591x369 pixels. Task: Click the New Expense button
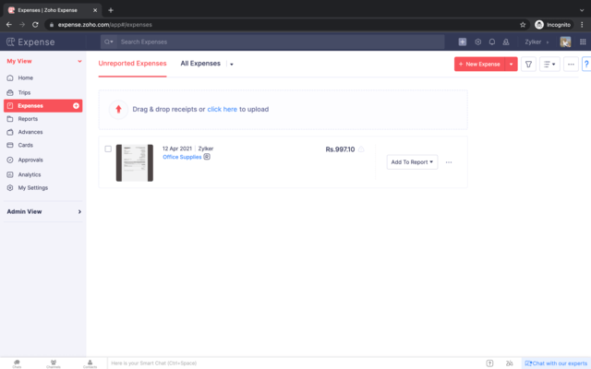479,64
